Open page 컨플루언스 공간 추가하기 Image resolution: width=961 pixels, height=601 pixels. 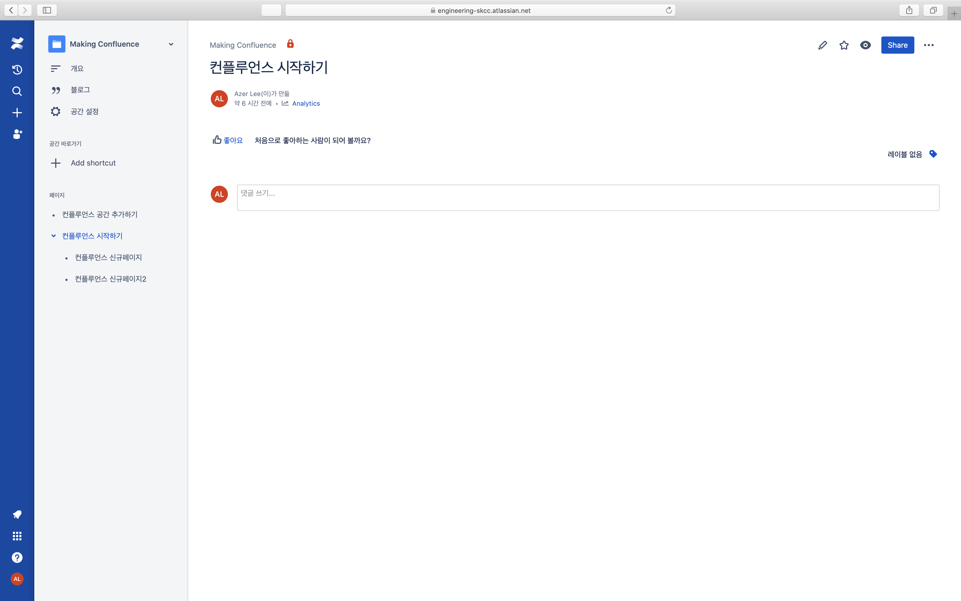click(100, 215)
